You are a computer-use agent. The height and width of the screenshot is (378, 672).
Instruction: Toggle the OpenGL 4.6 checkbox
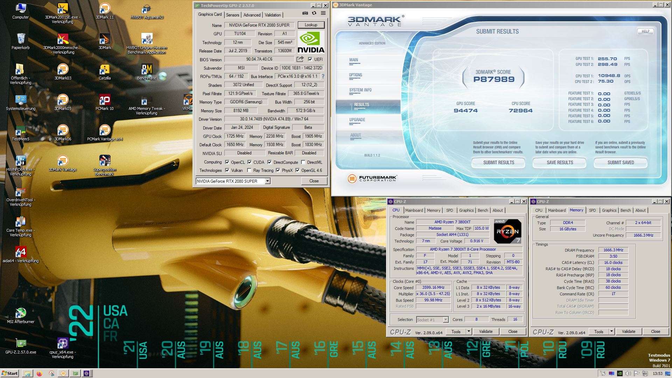297,170
